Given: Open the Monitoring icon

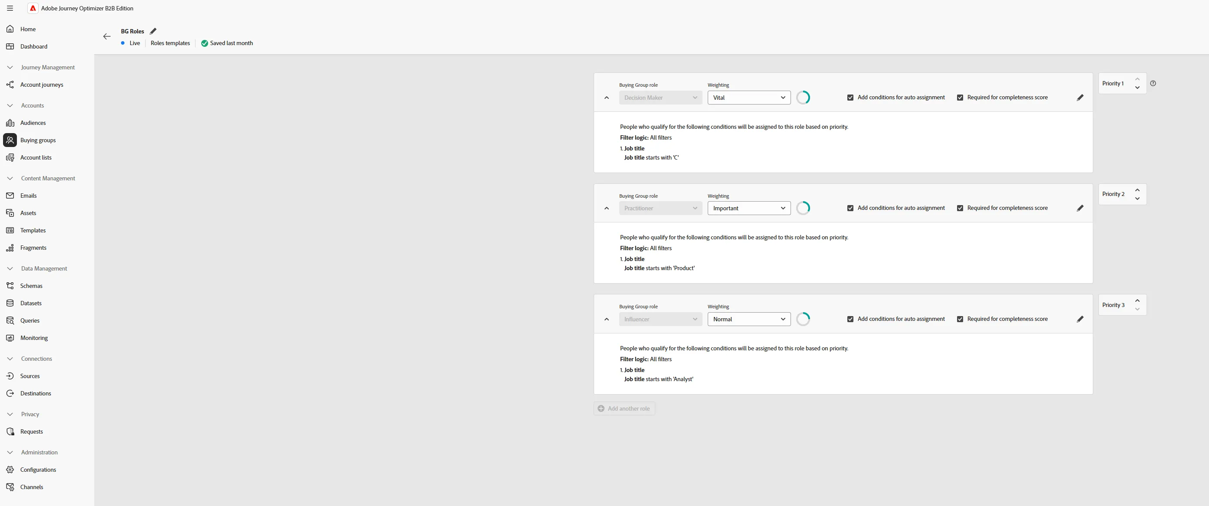Looking at the screenshot, I should (10, 338).
